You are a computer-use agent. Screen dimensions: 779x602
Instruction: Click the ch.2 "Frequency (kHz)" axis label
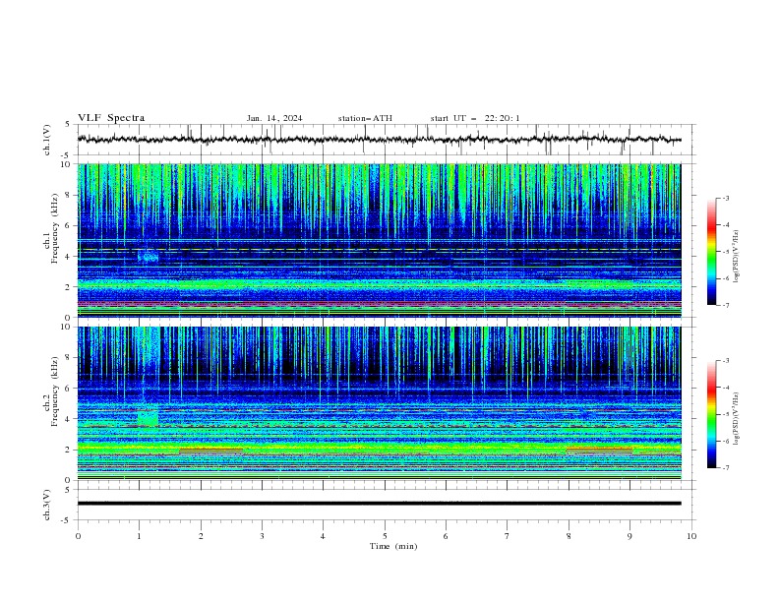(x=54, y=391)
